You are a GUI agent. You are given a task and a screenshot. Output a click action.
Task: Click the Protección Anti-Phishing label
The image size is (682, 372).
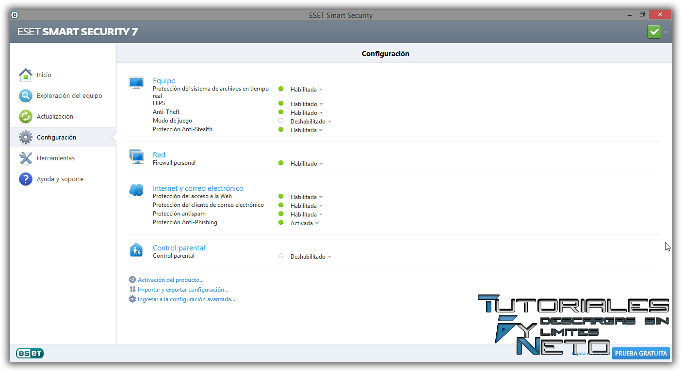(x=185, y=223)
